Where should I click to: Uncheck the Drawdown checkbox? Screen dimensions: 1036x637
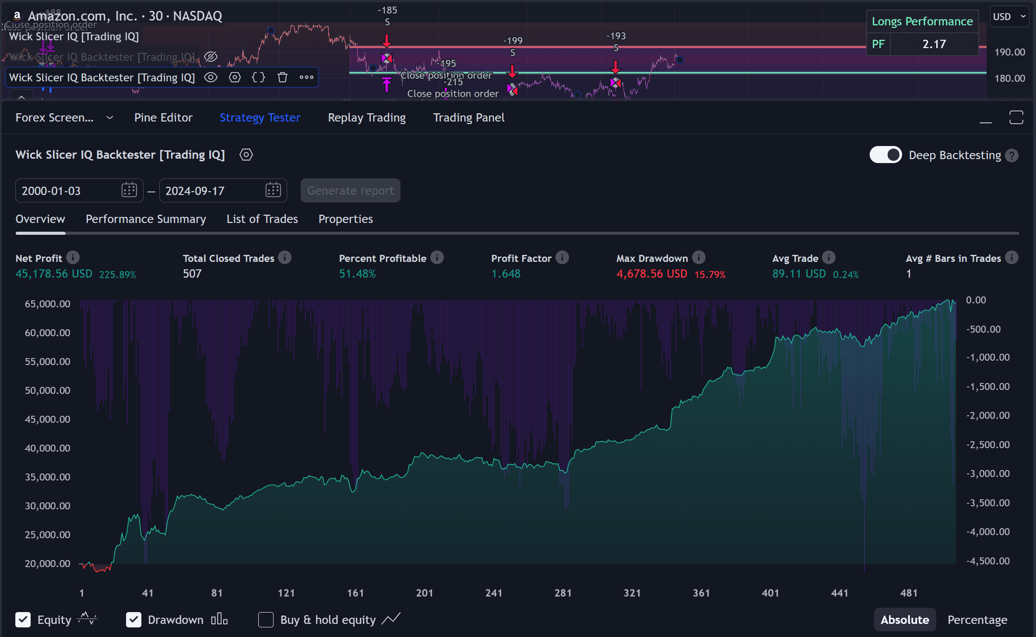click(x=133, y=620)
